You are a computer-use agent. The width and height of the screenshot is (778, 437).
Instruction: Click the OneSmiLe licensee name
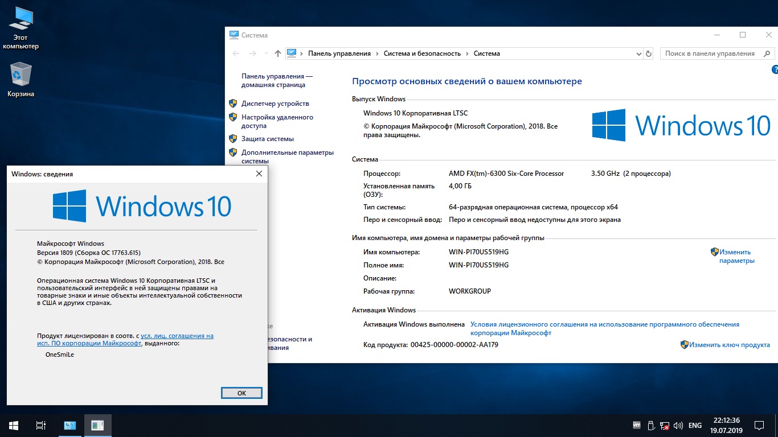pos(60,354)
